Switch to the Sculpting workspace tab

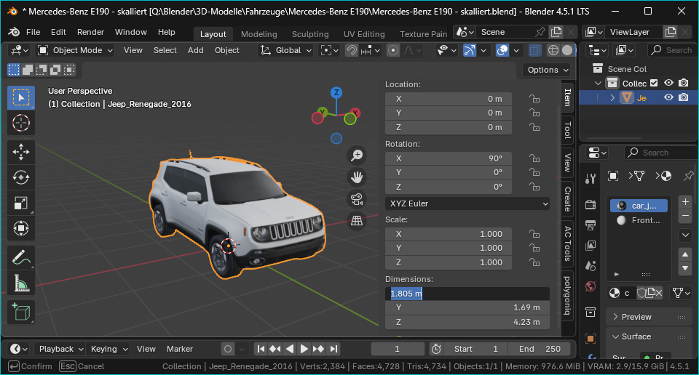coord(310,34)
